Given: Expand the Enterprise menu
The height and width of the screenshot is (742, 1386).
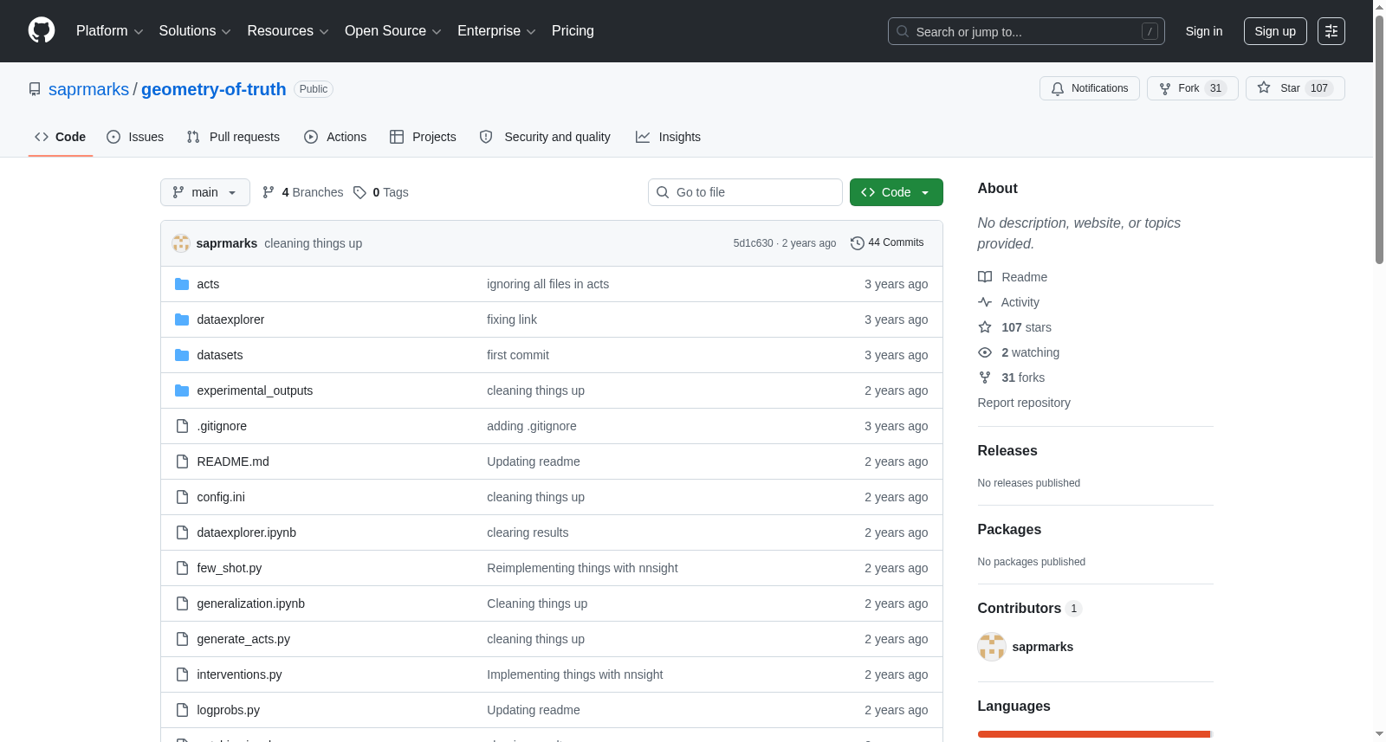Looking at the screenshot, I should click(x=496, y=31).
